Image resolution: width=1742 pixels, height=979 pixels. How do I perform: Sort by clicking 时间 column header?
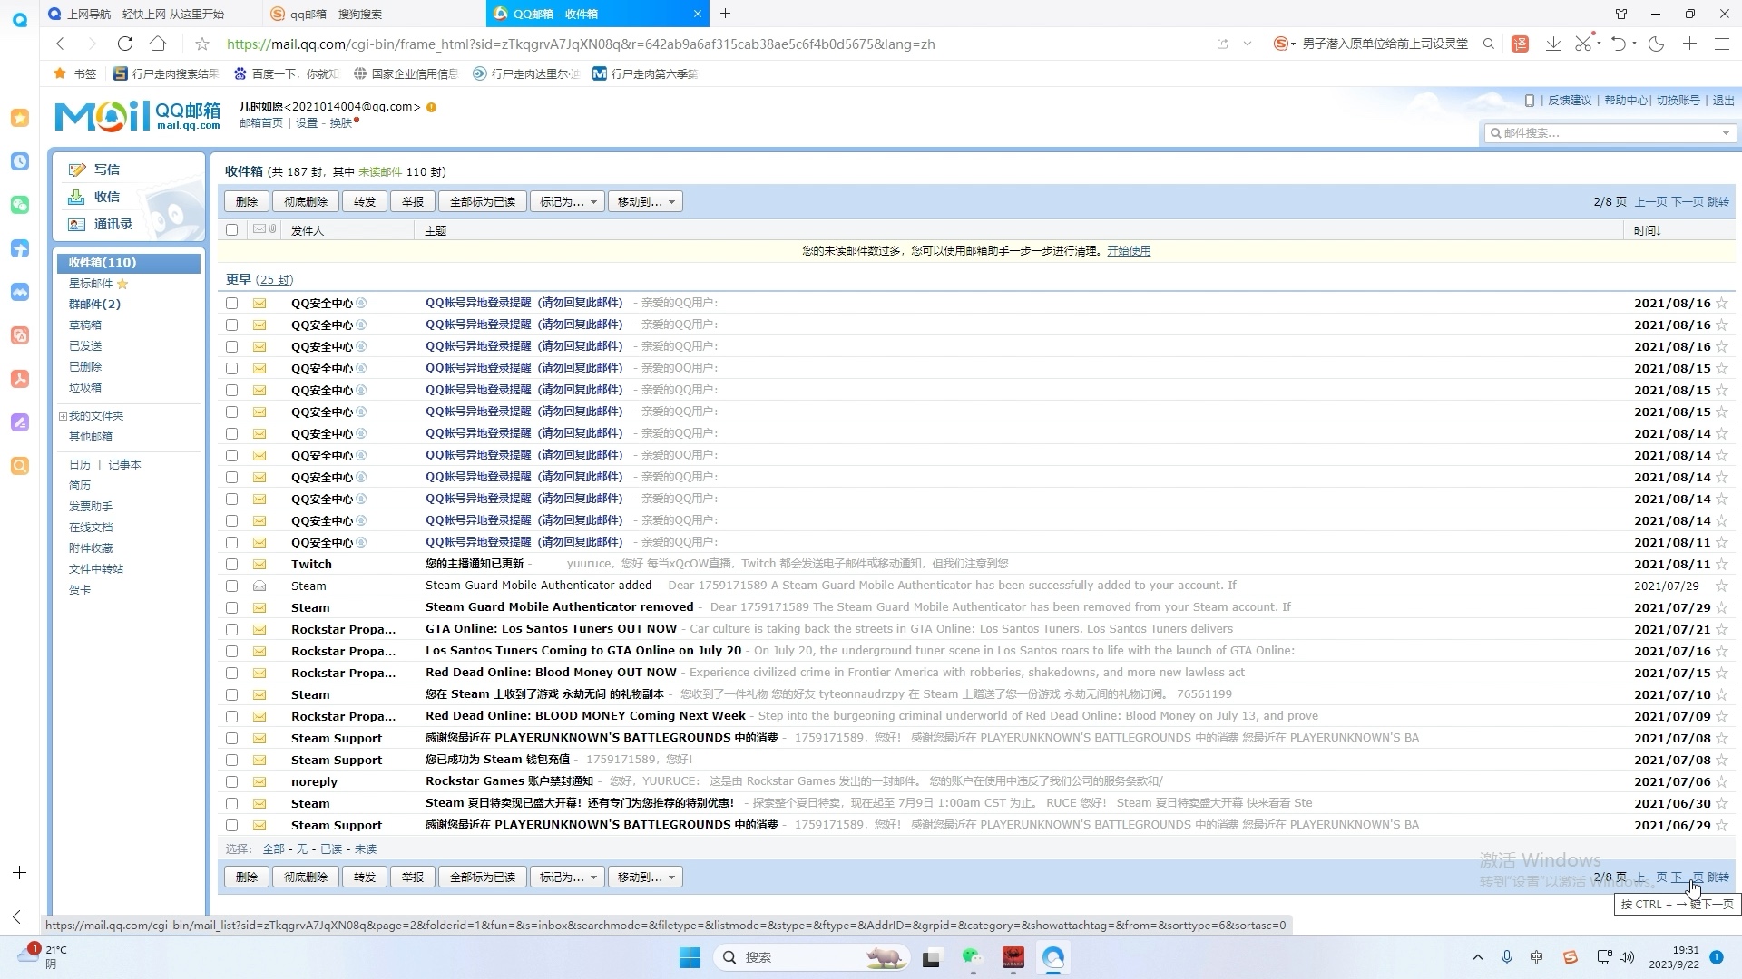tap(1647, 230)
